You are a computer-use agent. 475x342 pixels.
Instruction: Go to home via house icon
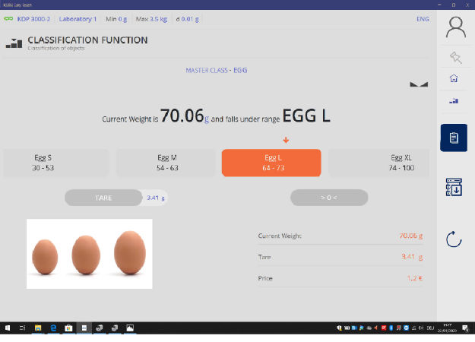454,78
